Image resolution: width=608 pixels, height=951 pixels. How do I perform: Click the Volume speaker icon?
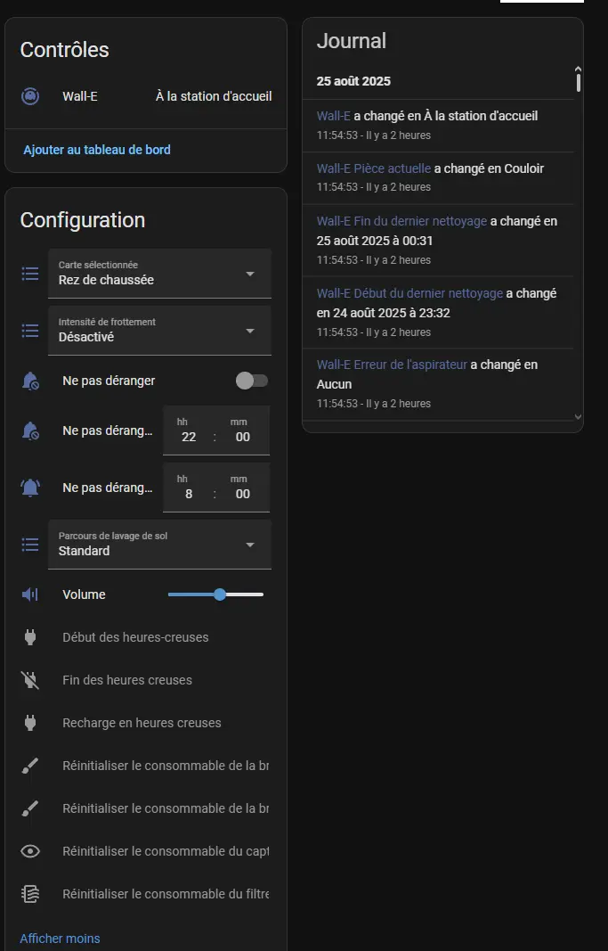pyautogui.click(x=29, y=594)
